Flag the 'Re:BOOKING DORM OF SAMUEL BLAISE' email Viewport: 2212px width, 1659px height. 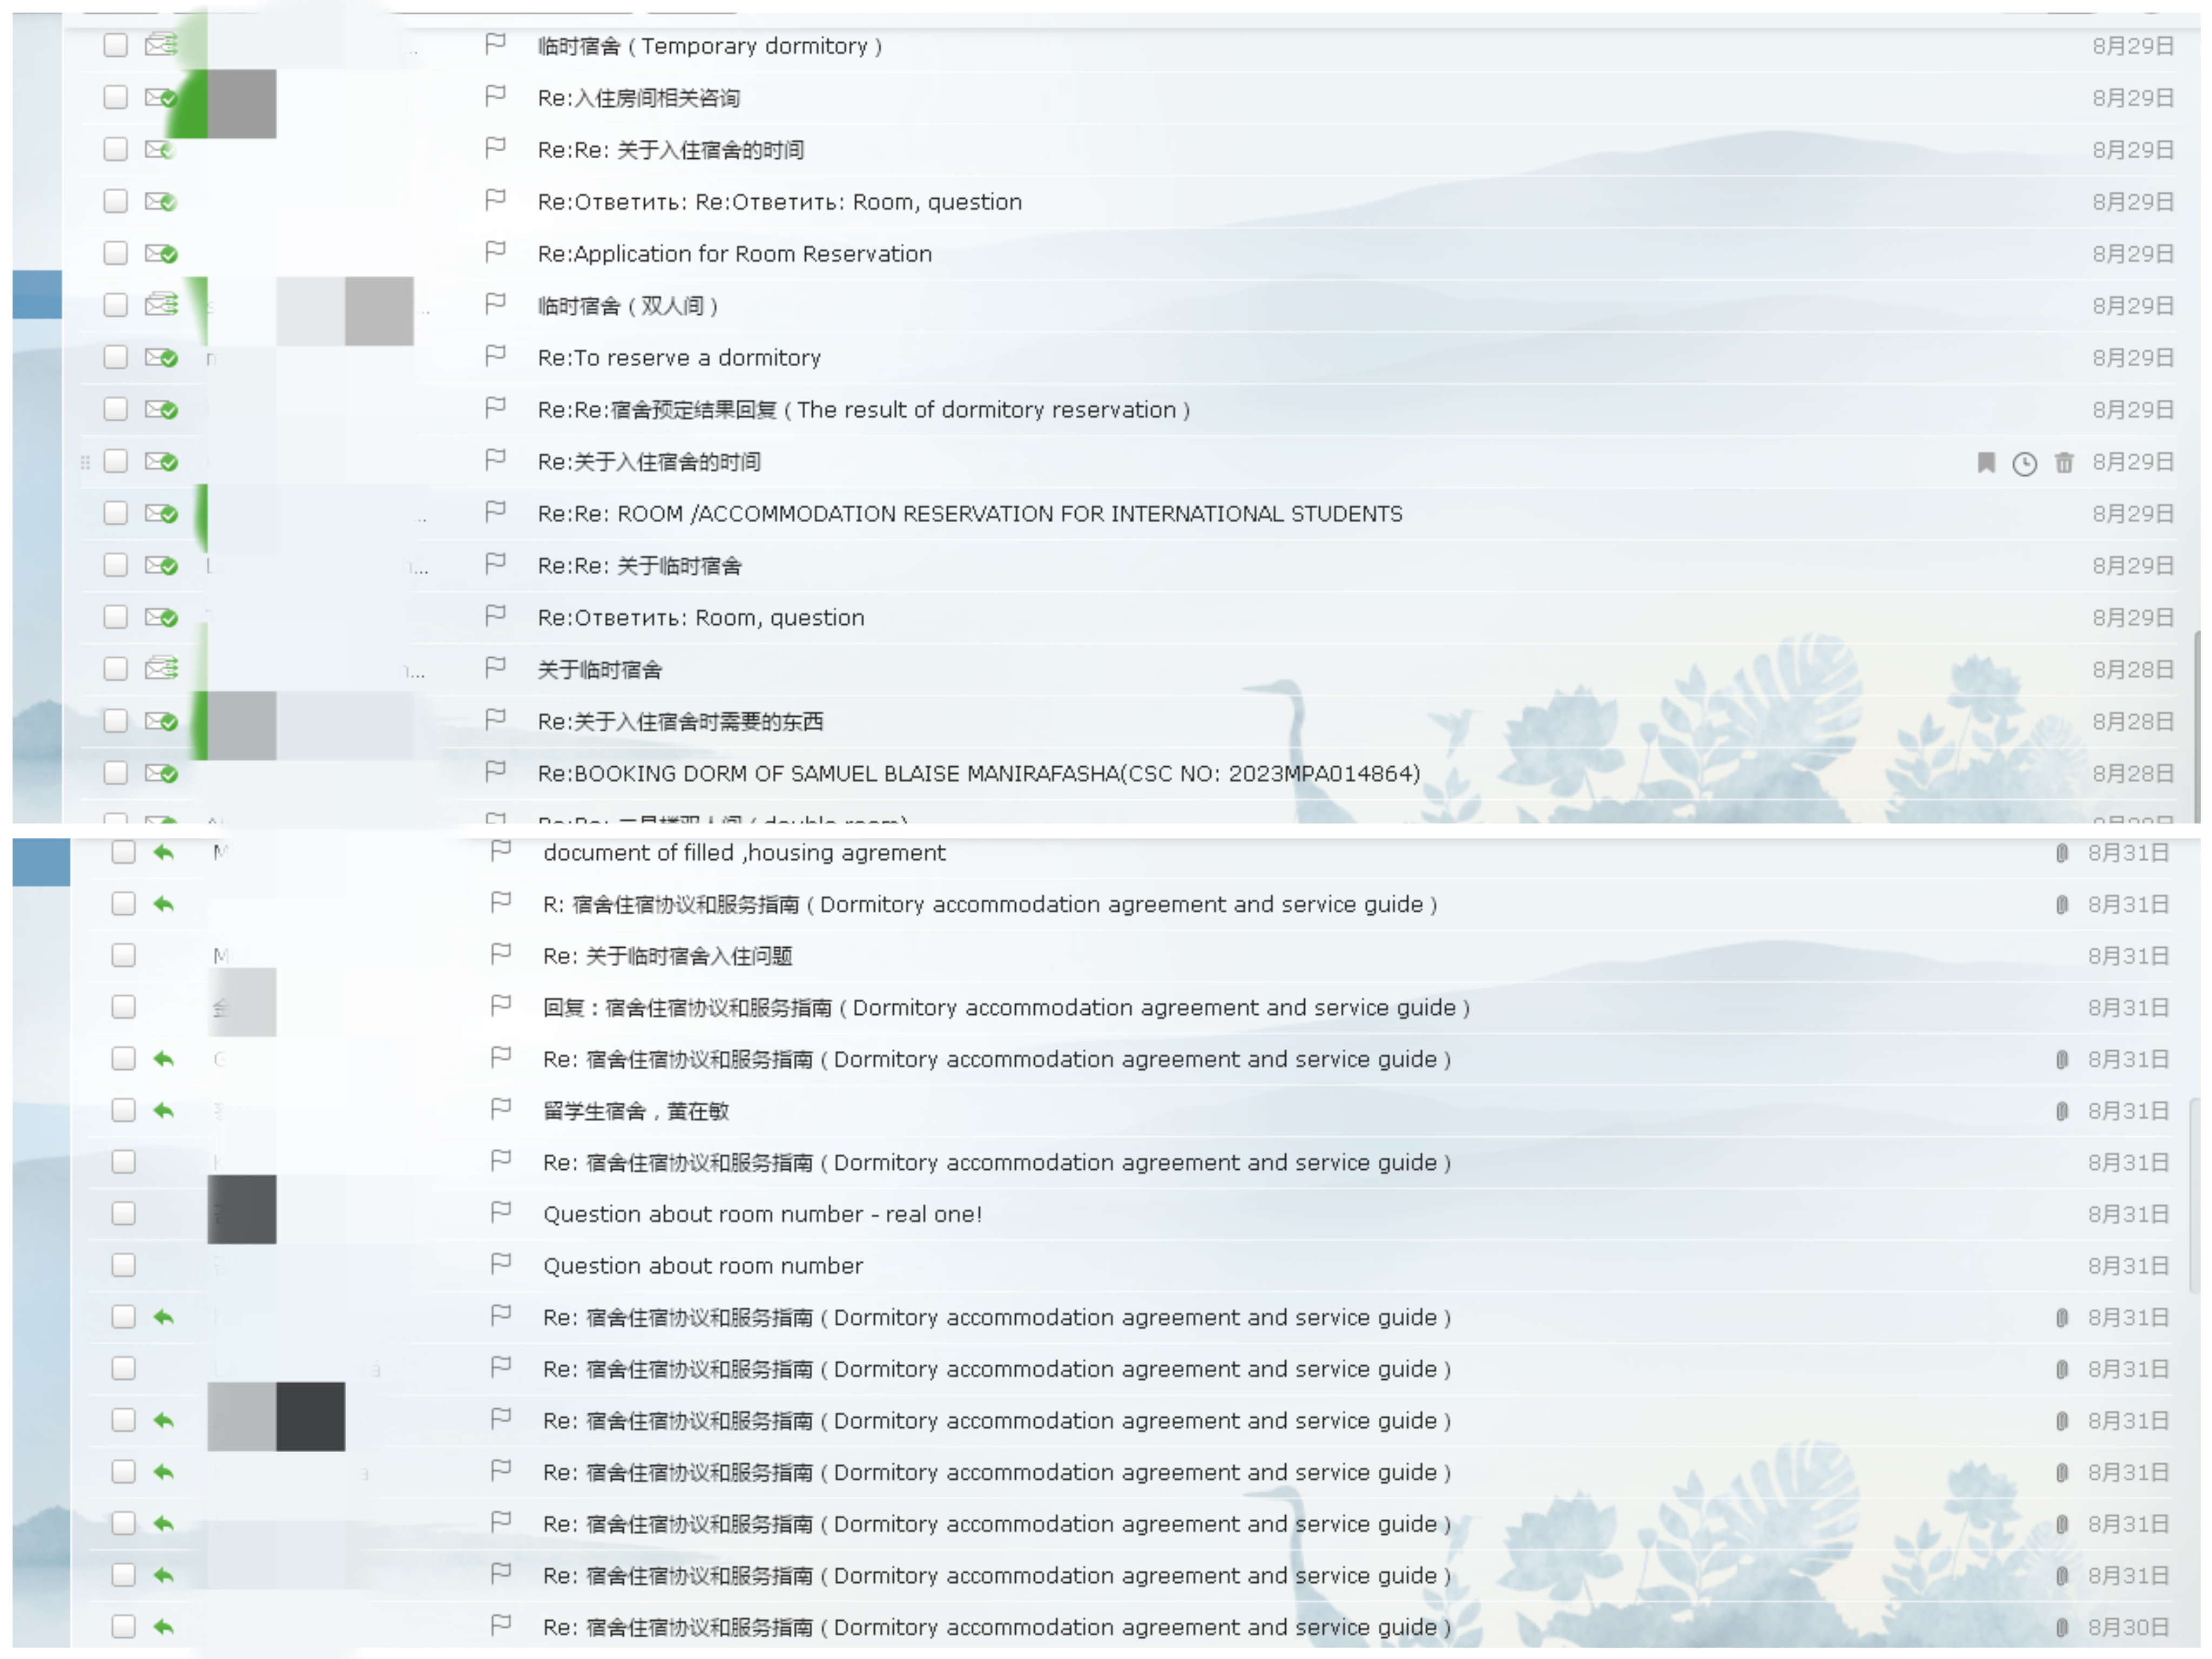click(495, 772)
